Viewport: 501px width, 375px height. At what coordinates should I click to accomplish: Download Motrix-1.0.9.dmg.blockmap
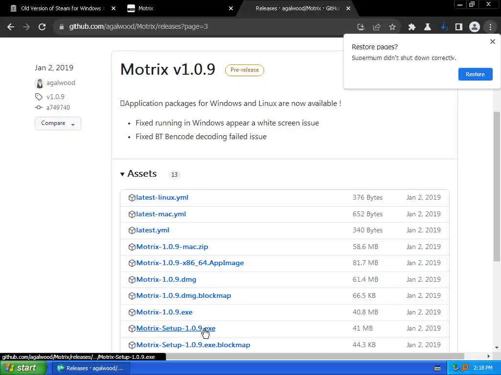tap(184, 295)
